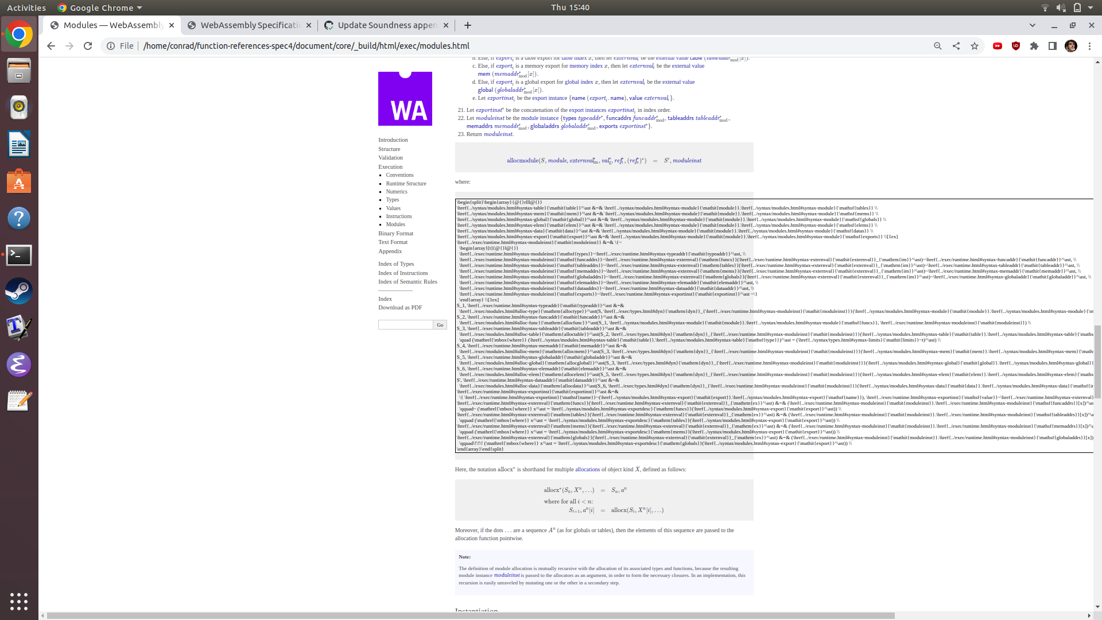Click into the sidebar search field
1102x620 pixels.
click(x=405, y=325)
